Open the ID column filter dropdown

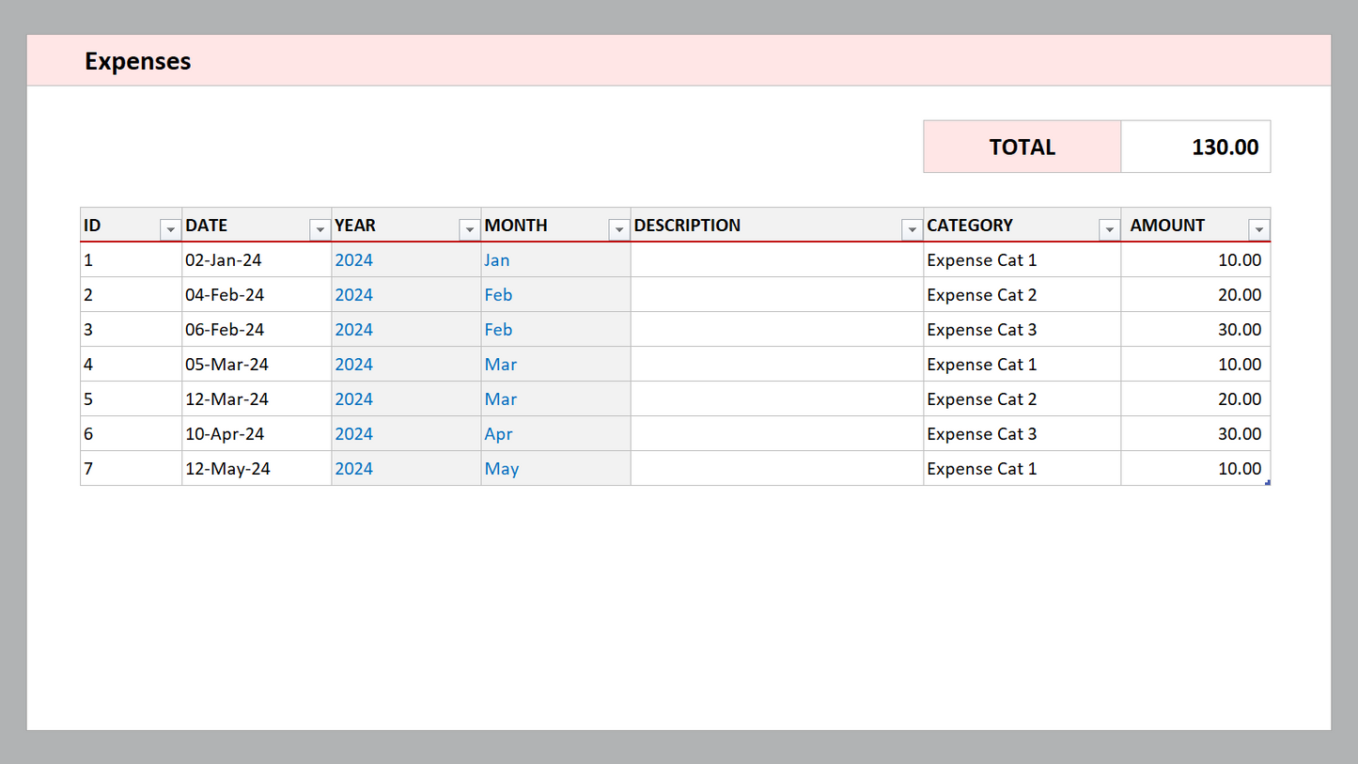tap(170, 229)
